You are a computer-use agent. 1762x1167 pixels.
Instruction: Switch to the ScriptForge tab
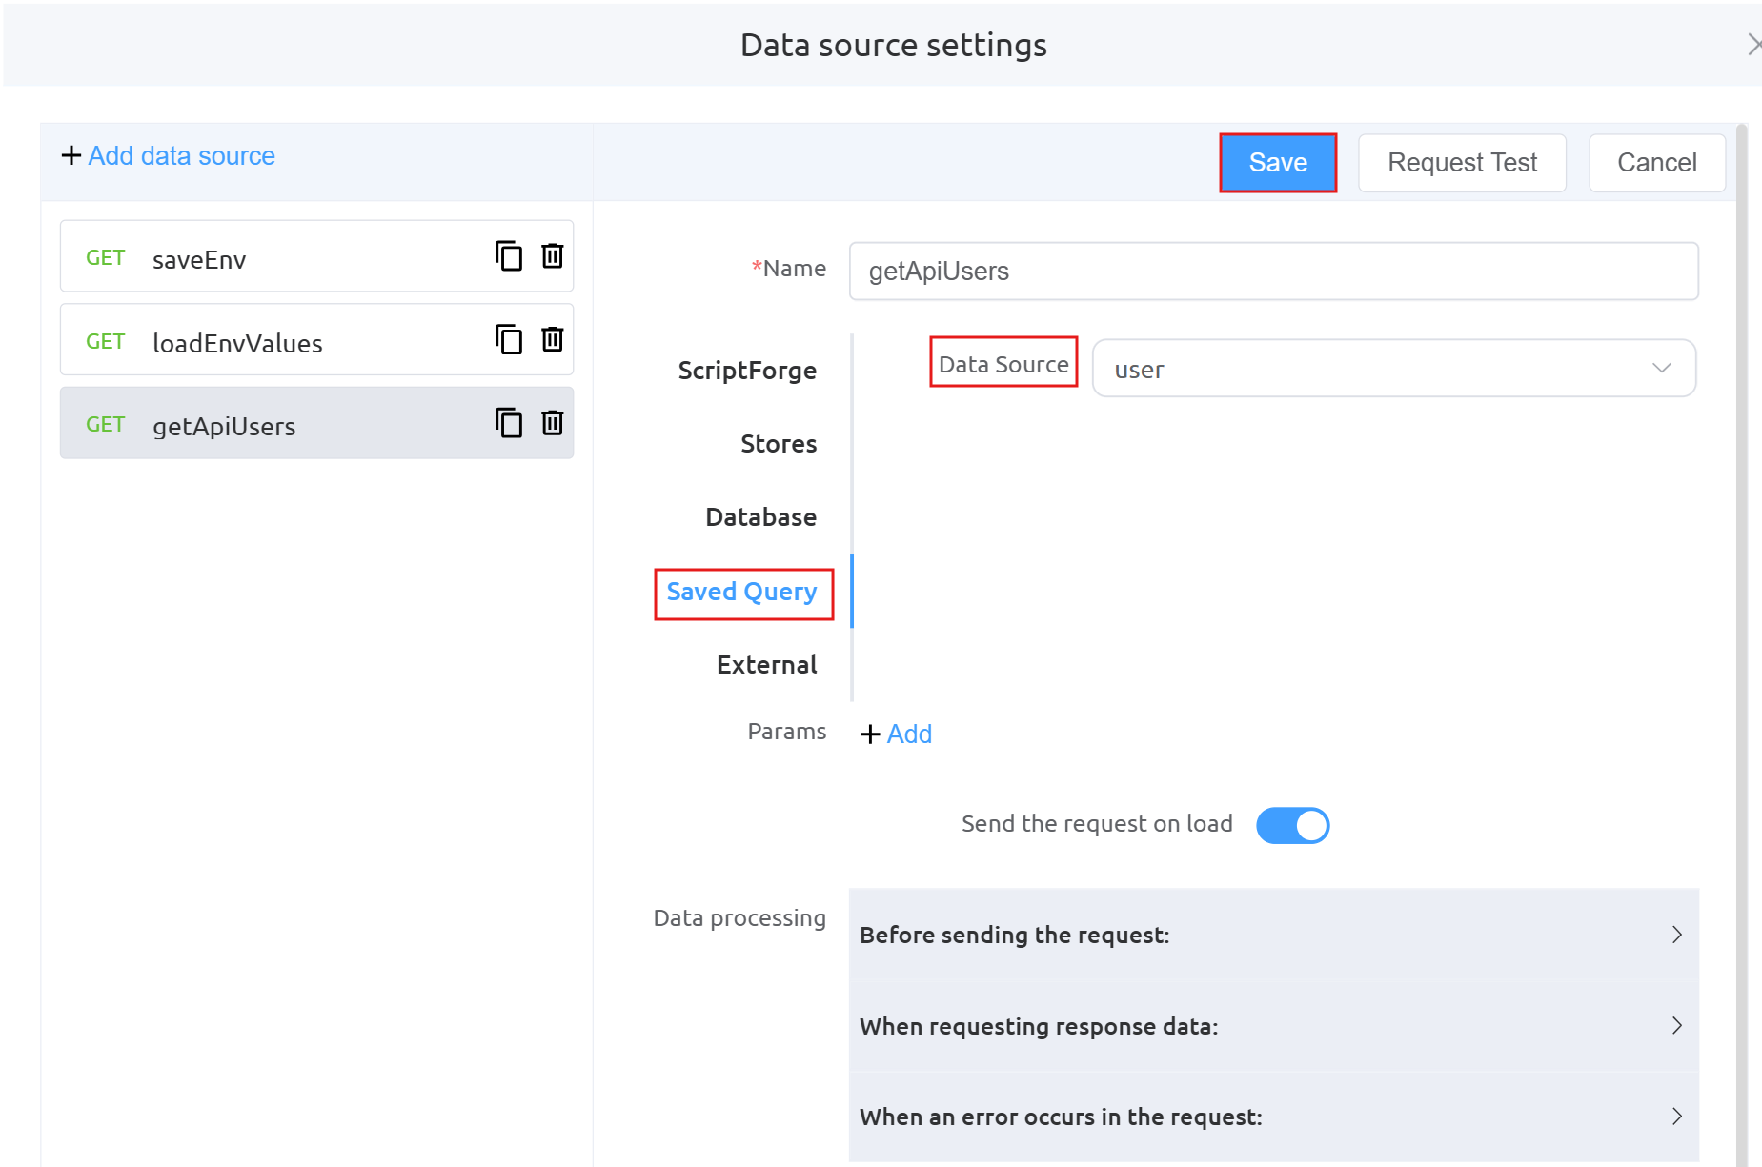click(747, 371)
